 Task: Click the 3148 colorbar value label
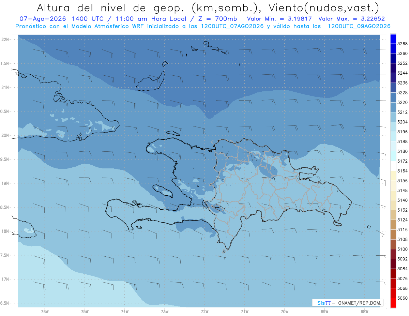coord(403,191)
